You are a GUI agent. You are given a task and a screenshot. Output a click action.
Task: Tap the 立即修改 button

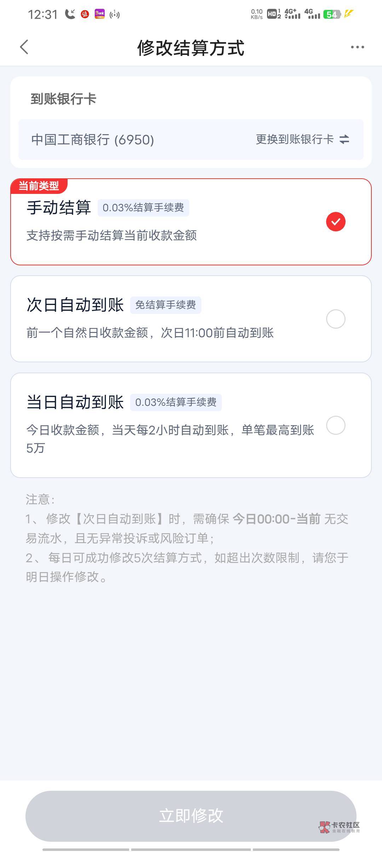click(191, 816)
